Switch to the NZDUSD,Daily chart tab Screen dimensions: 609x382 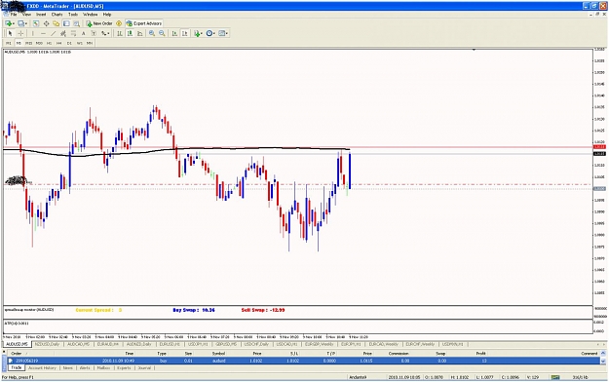click(x=47, y=344)
